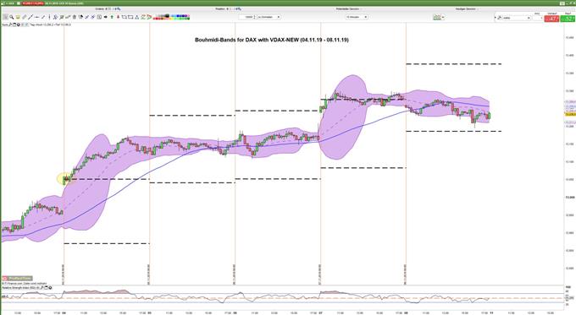
Task: Select the magnifier zoom tool
Action: [11, 17]
